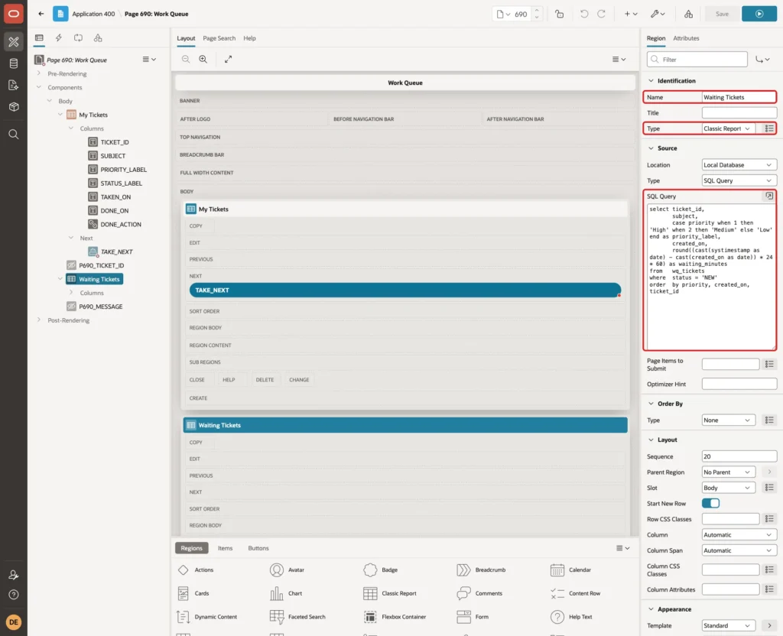The image size is (783, 636).
Task: Open the gallery Buttons tab
Action: (258, 548)
